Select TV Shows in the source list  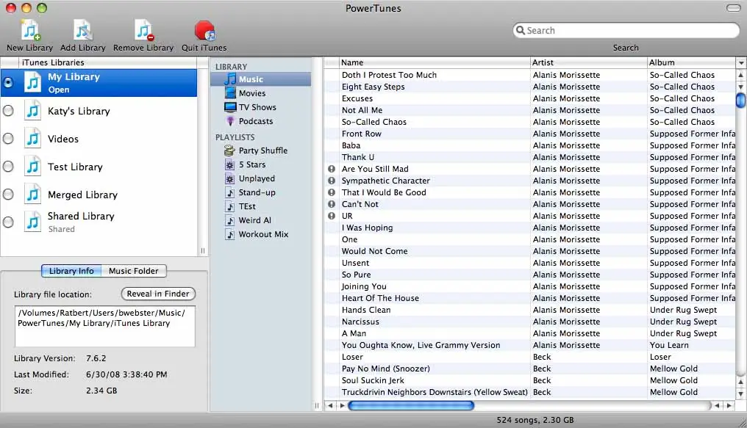pyautogui.click(x=260, y=107)
